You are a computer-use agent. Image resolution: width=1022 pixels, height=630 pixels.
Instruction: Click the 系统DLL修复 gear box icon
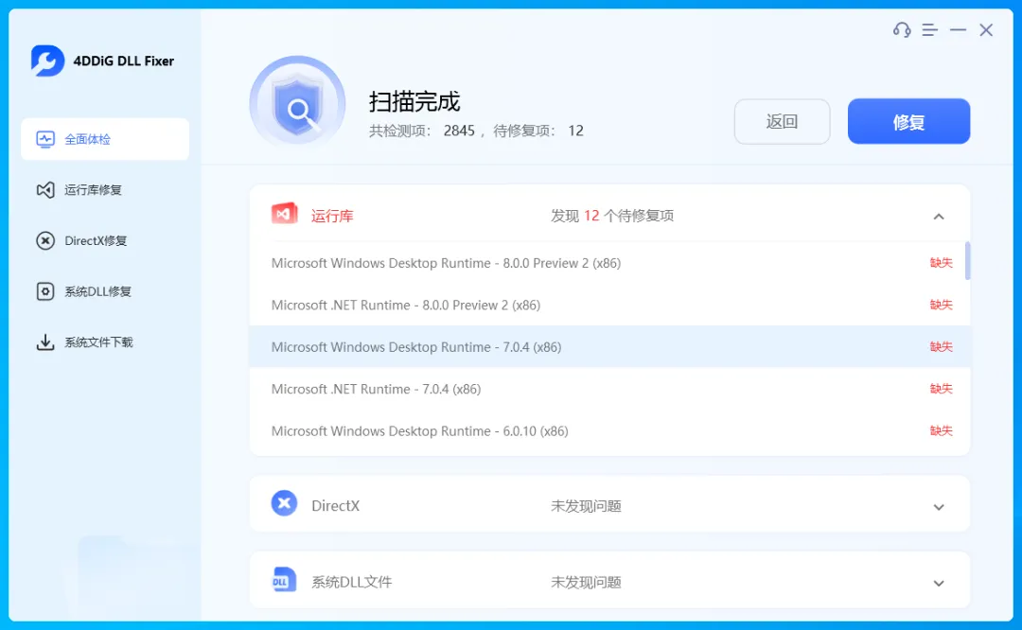[45, 291]
